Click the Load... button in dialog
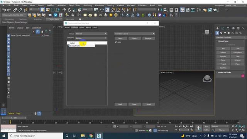 pyautogui.click(x=121, y=104)
